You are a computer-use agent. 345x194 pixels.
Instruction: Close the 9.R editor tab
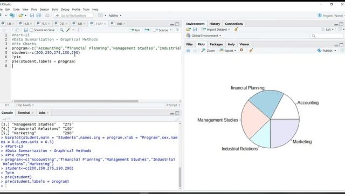pyautogui.click(x=49, y=24)
